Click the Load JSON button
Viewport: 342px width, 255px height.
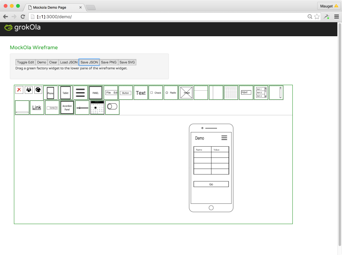[69, 62]
